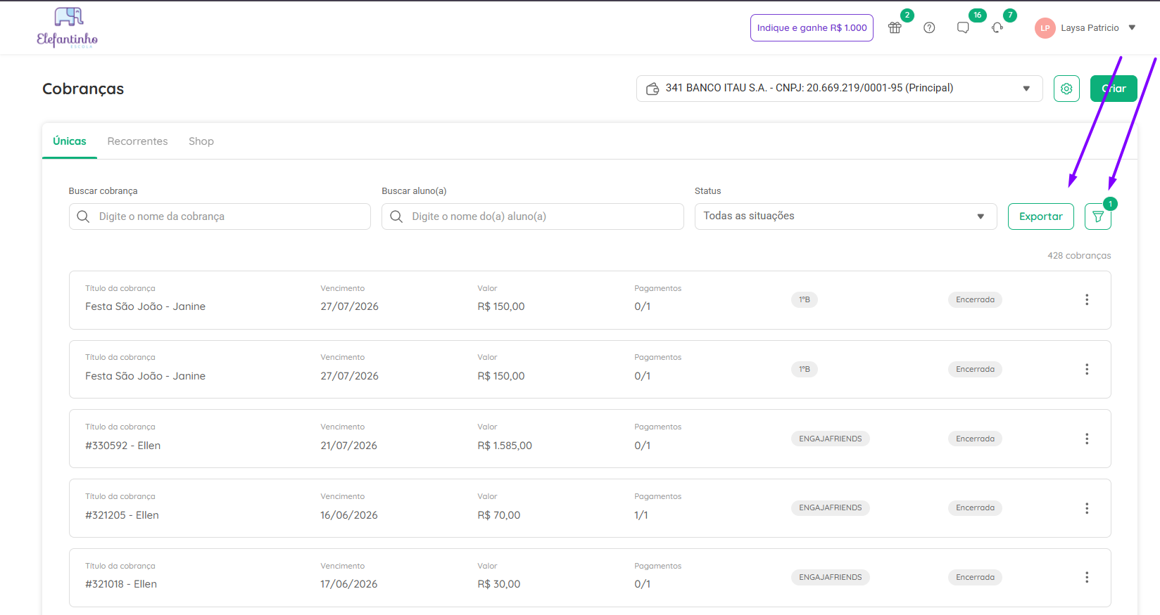
Task: Click Encerrada status badge on #321205 row
Action: coord(975,507)
